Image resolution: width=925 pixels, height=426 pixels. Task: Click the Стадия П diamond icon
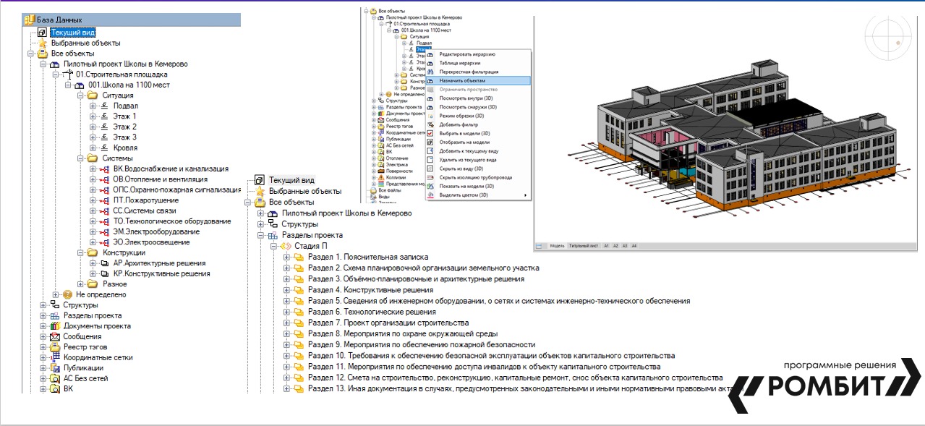click(x=285, y=247)
